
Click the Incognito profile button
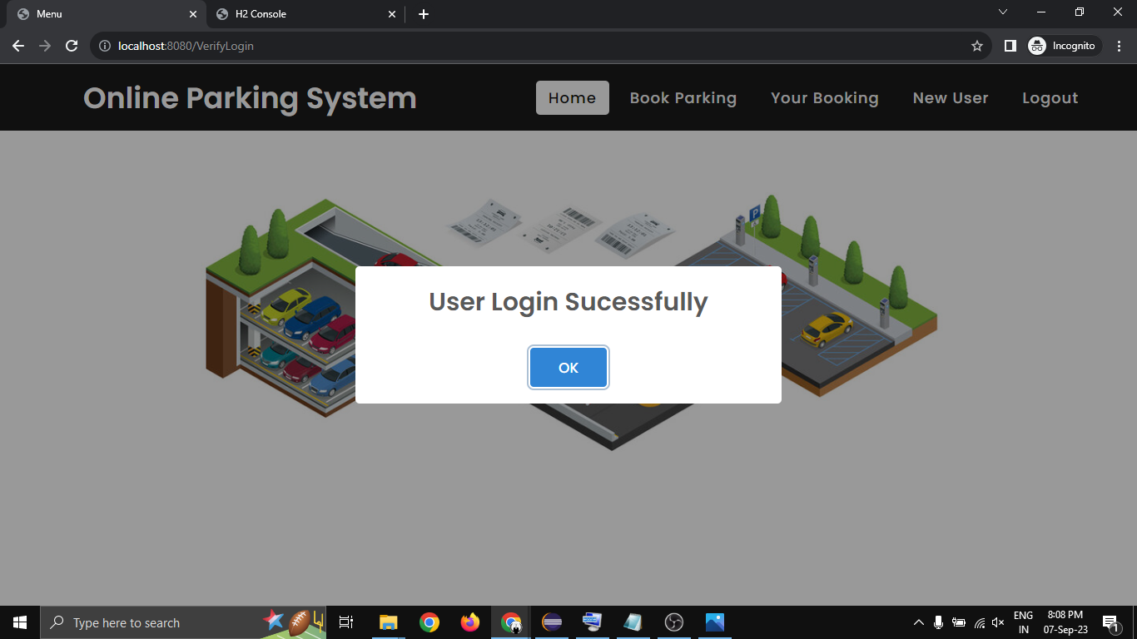point(1065,46)
